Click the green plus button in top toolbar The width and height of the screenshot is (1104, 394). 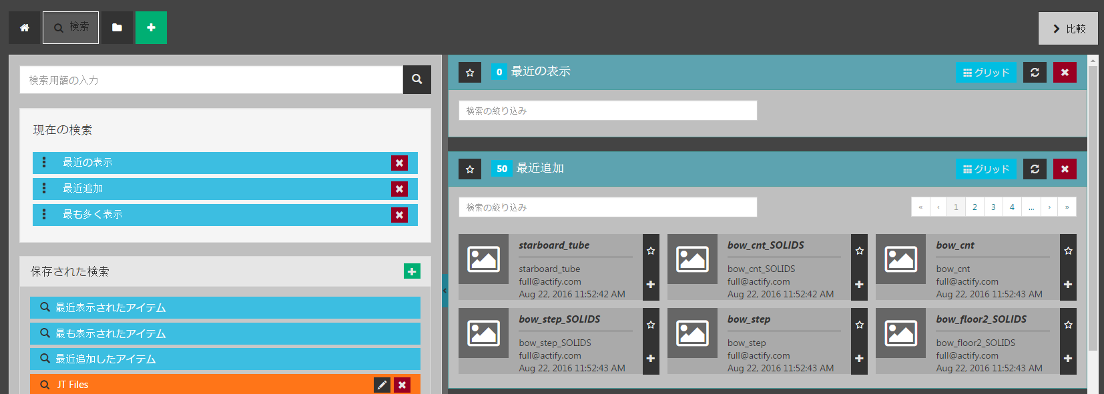[151, 28]
